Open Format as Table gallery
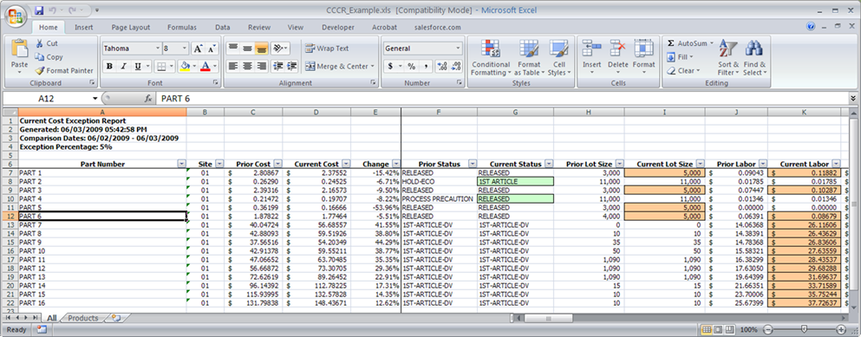 tap(529, 58)
